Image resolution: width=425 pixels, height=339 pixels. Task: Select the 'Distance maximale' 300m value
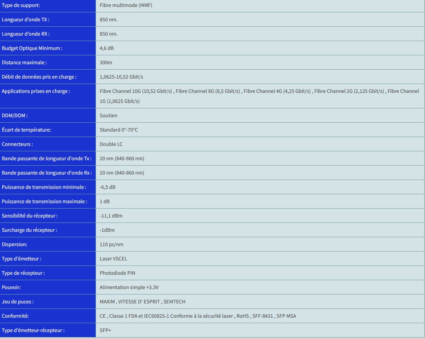tap(106, 63)
